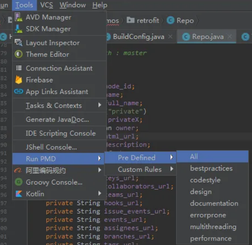
Task: Open Firebase assistant
Action: point(59,80)
